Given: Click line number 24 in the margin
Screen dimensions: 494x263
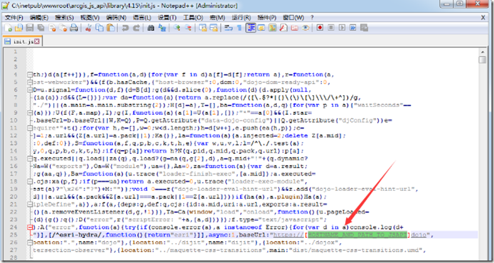Looking at the screenshot, I should point(13,227).
